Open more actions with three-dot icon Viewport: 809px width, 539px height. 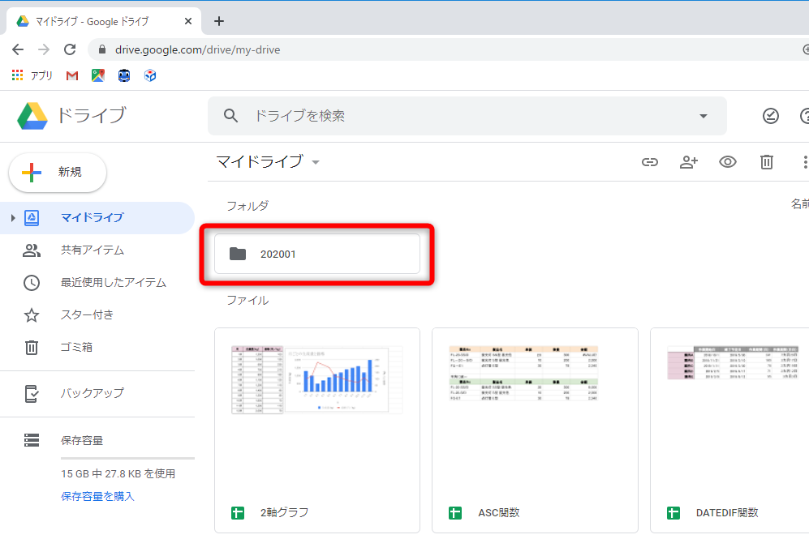point(804,162)
